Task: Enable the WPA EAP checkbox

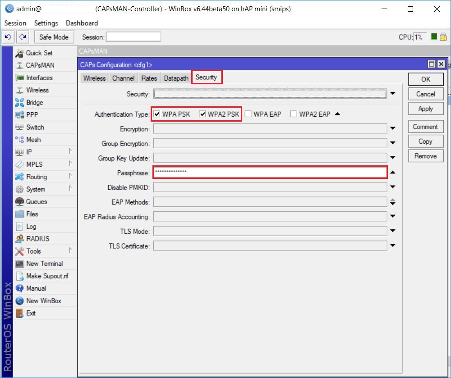Action: click(x=248, y=114)
